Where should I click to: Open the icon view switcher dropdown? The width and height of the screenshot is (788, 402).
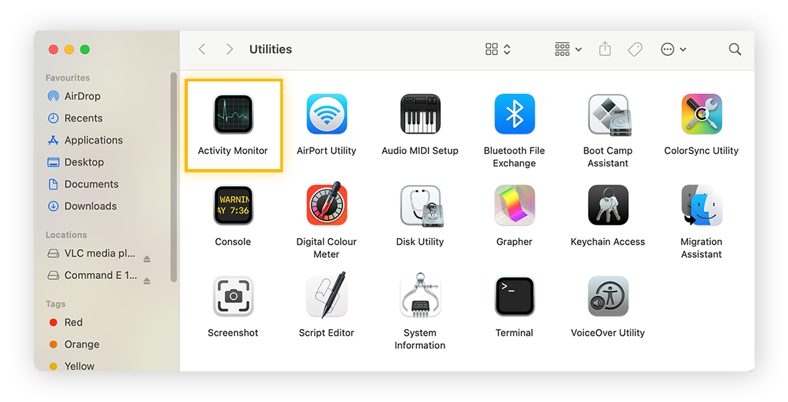point(498,49)
